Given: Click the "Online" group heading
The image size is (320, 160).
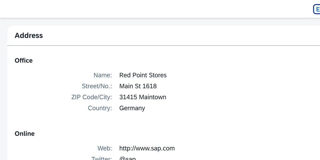Looking at the screenshot, I should [25, 134].
